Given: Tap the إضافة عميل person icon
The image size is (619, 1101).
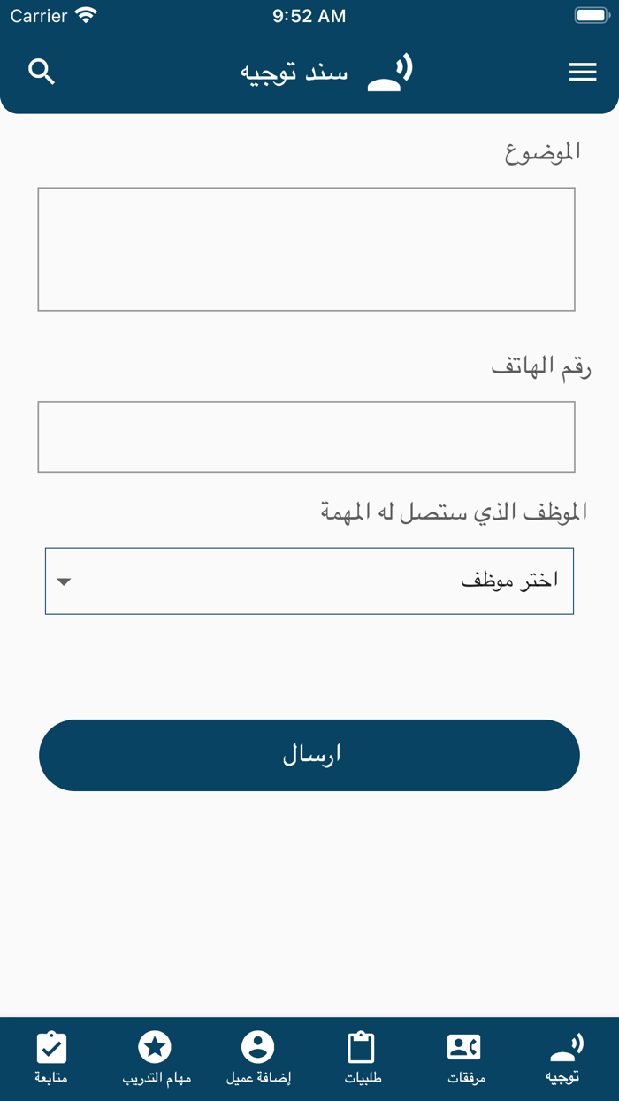Looking at the screenshot, I should point(257,1047).
